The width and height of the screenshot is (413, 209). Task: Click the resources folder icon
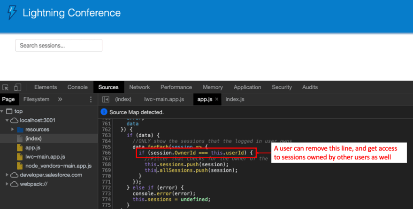pos(20,130)
